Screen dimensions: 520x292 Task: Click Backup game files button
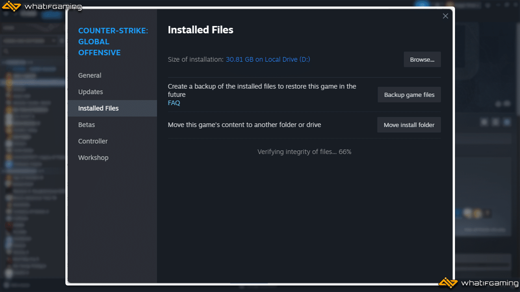coord(409,94)
